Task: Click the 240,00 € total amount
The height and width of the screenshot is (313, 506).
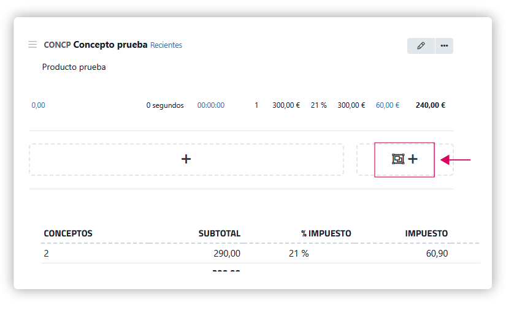Action: (431, 105)
